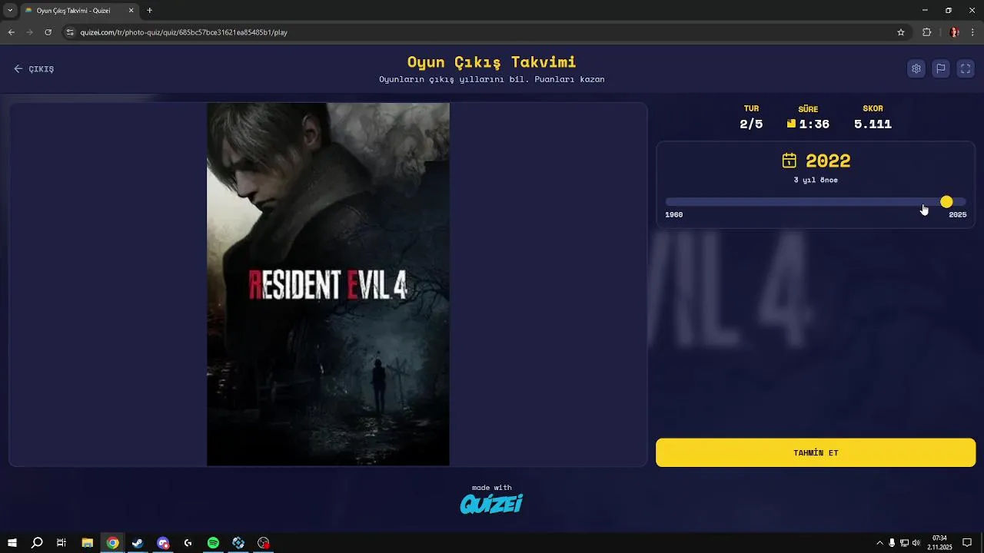Open a new browser tab
984x553 pixels.
pos(150,11)
